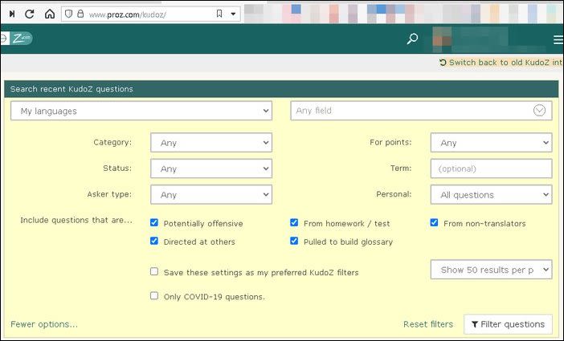Click the Fewer options link
The image size is (564, 341).
click(x=44, y=324)
